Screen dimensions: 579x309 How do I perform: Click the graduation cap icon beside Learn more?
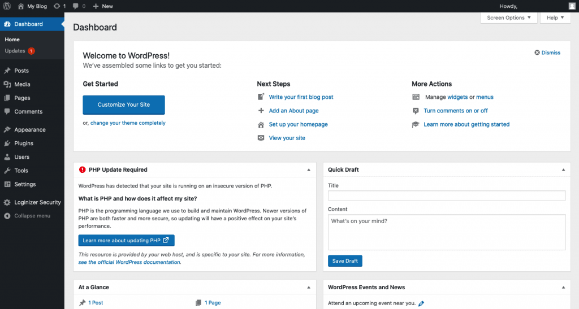[x=416, y=124]
